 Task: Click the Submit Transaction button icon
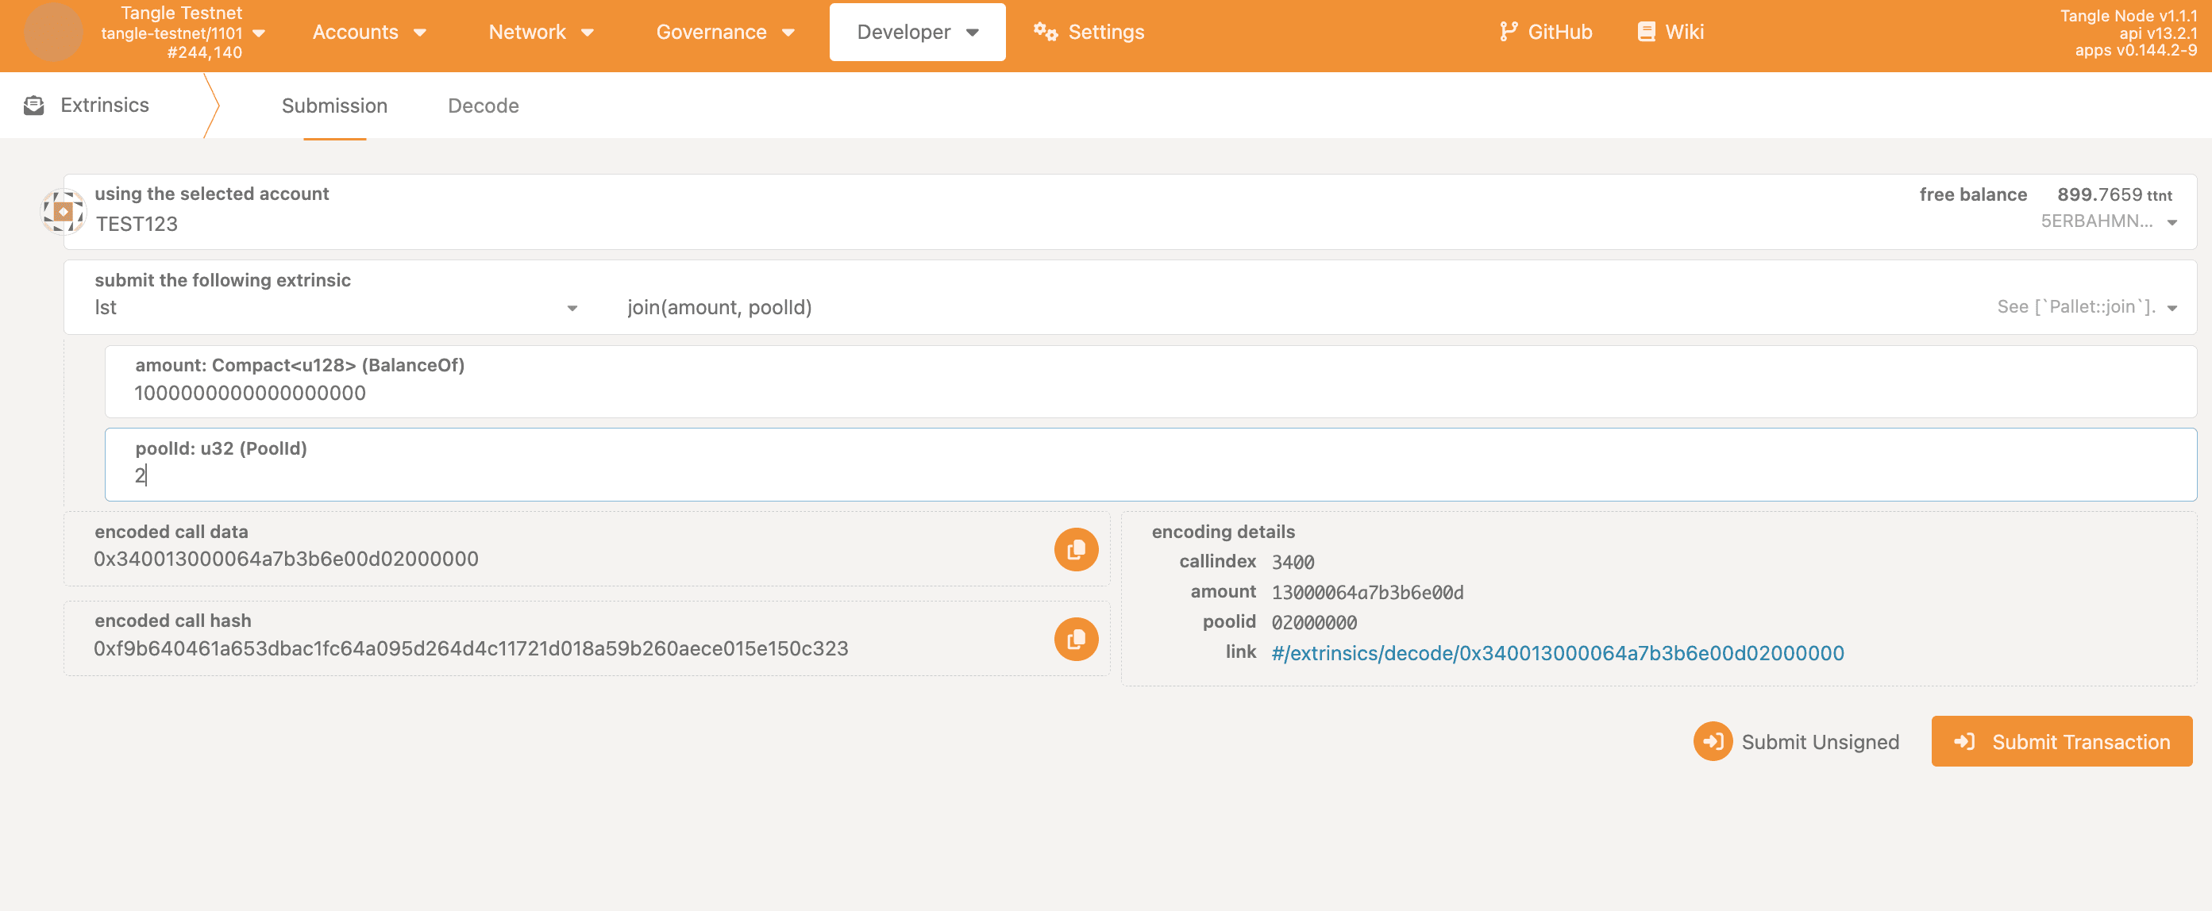1965,740
